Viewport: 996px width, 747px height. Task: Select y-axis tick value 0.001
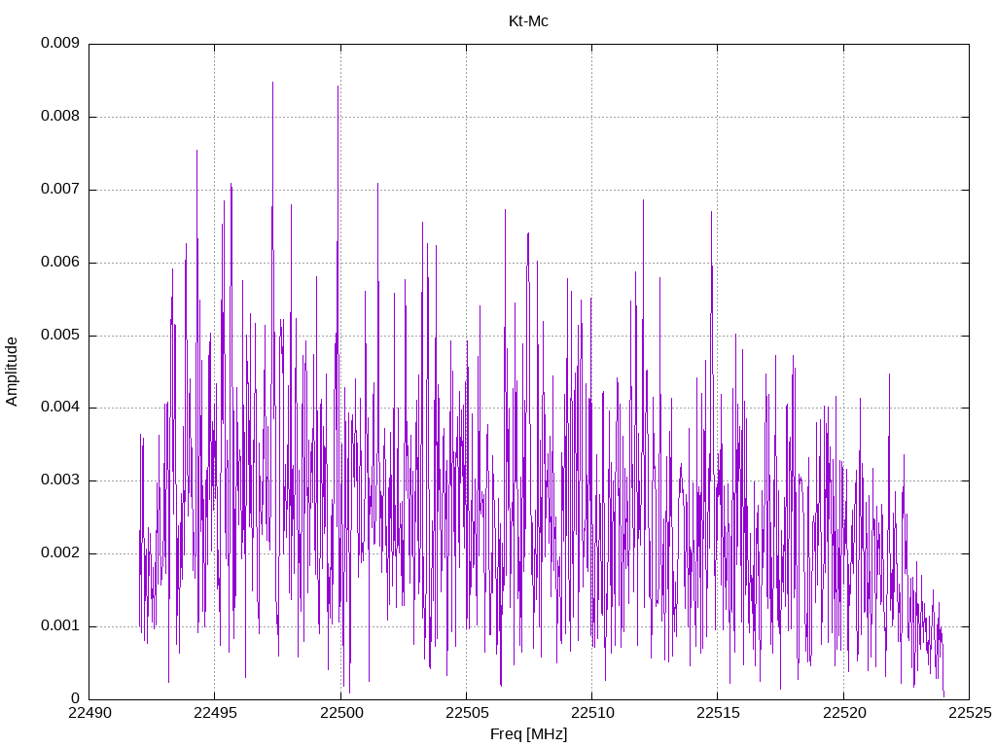pos(60,625)
